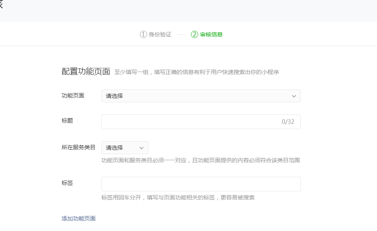The height and width of the screenshot is (231, 377).
Task: Click the 所在服务类目 dropdown chevron arrow
Action: 141,148
